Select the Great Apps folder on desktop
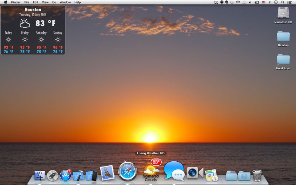Screen dimensions: 296x185 click(283, 61)
